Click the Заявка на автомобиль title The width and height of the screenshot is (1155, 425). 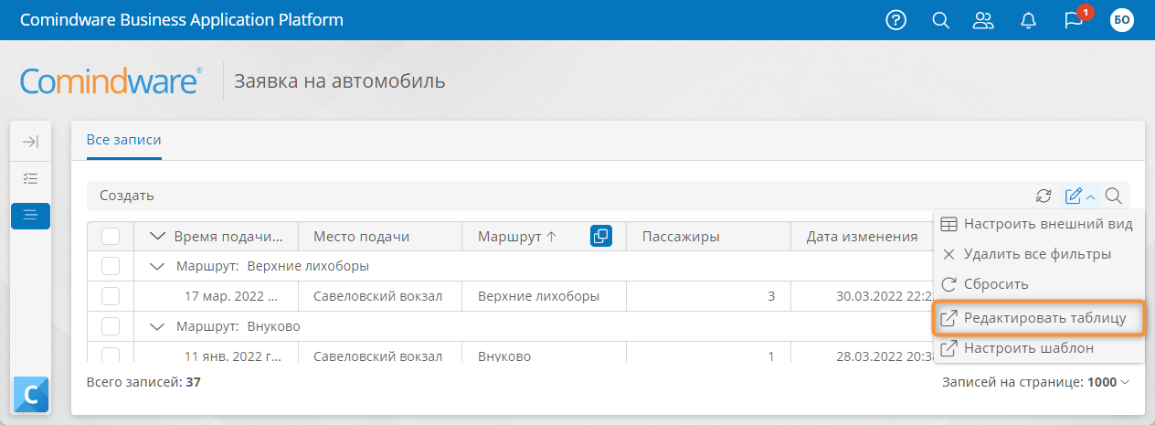[x=340, y=81]
